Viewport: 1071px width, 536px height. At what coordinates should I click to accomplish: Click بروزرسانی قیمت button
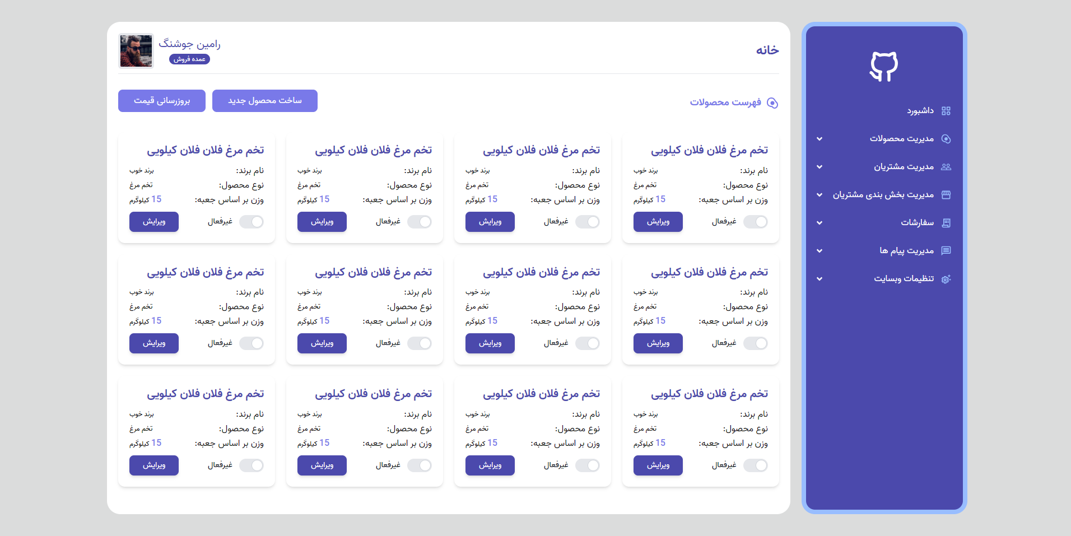tap(161, 101)
